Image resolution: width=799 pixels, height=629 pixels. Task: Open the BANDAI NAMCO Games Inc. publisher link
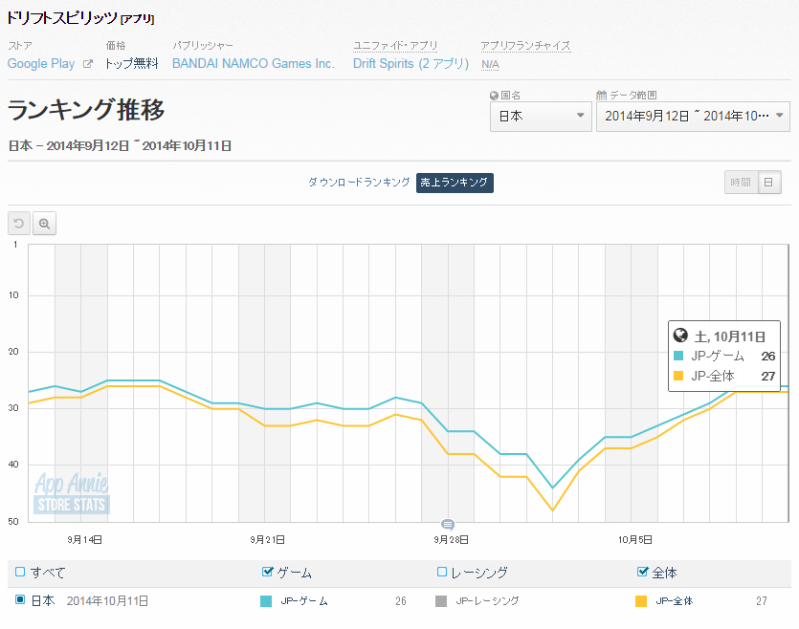[x=254, y=64]
